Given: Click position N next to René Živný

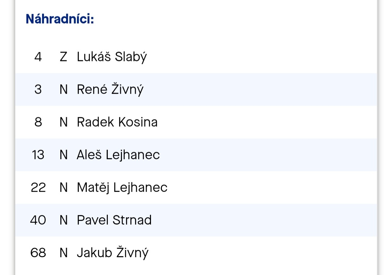Looking at the screenshot, I should (64, 90).
